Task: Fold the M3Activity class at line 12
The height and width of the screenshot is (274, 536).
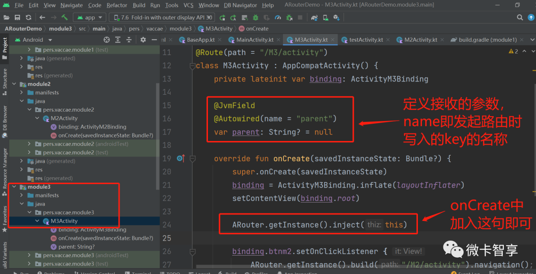Action: click(193, 66)
